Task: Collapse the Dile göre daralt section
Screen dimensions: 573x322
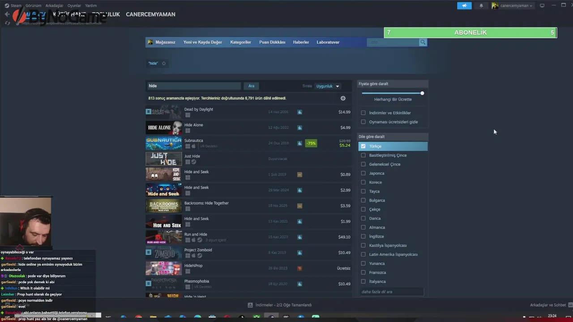Action: coord(393,136)
